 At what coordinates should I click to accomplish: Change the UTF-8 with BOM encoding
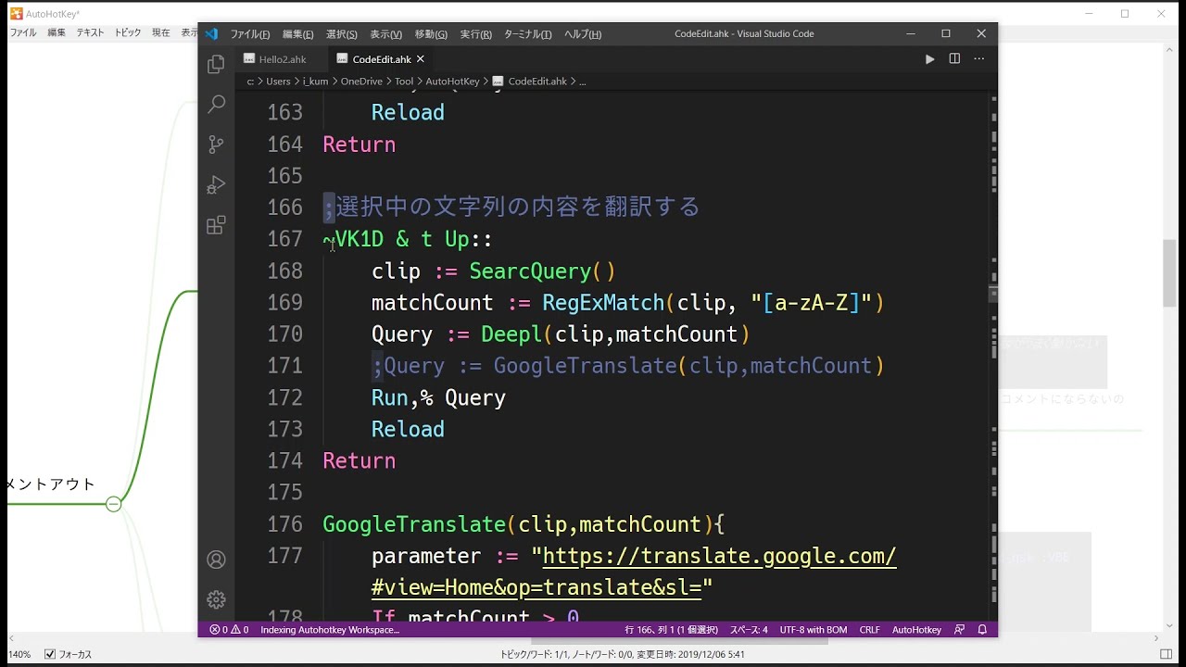coord(814,630)
